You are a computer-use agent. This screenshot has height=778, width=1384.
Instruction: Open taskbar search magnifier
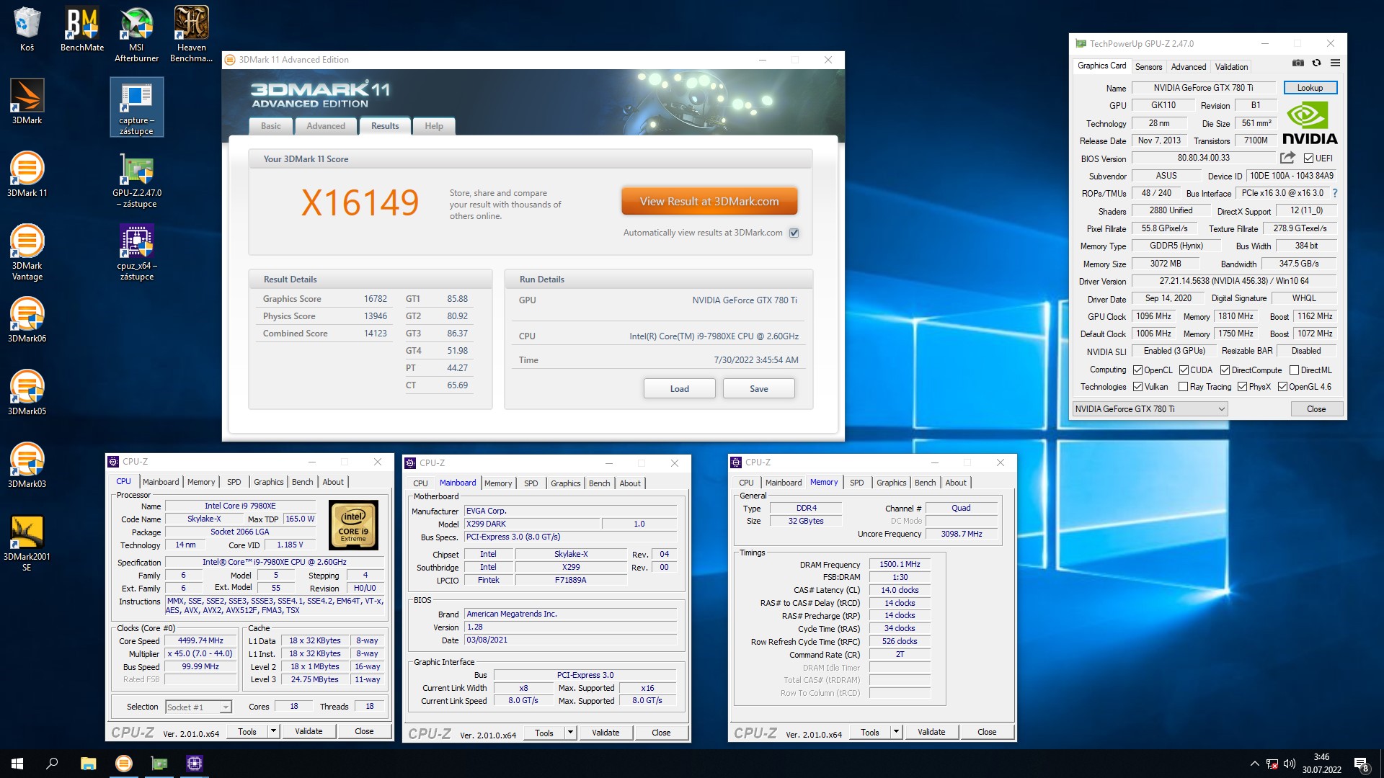click(52, 764)
